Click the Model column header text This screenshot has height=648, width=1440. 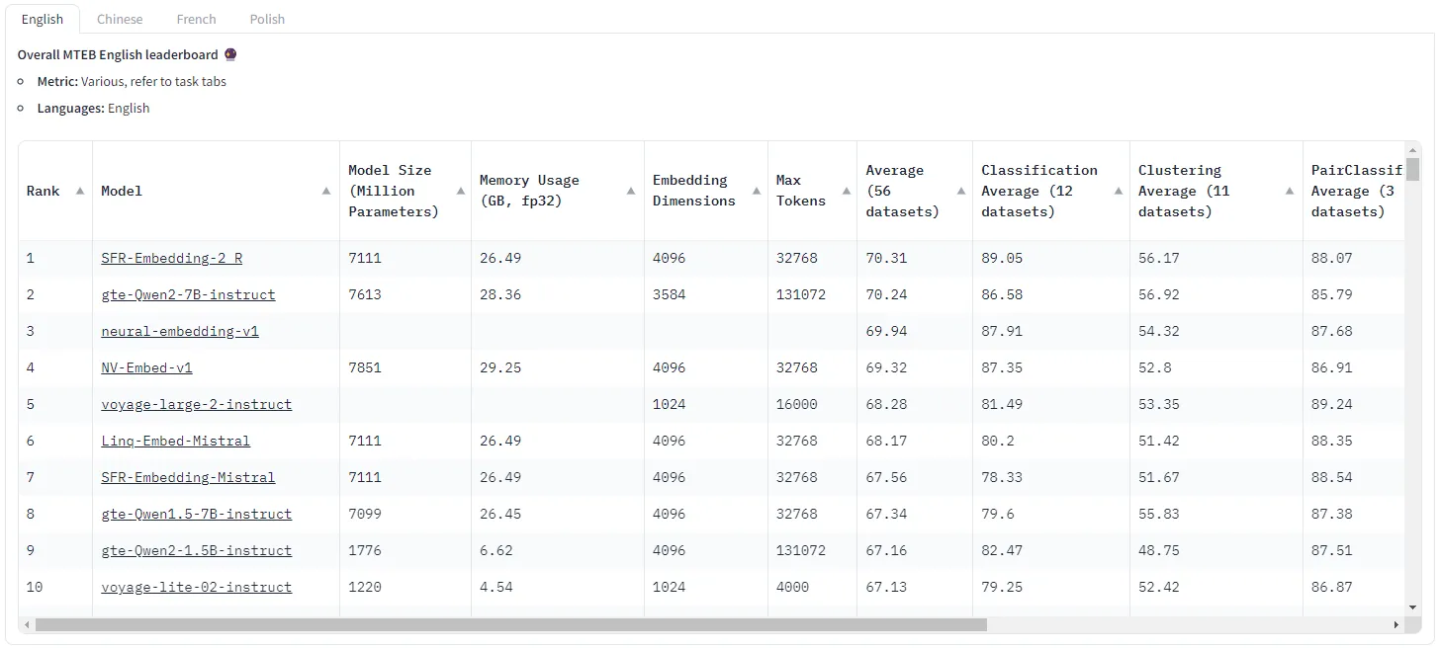coord(122,191)
